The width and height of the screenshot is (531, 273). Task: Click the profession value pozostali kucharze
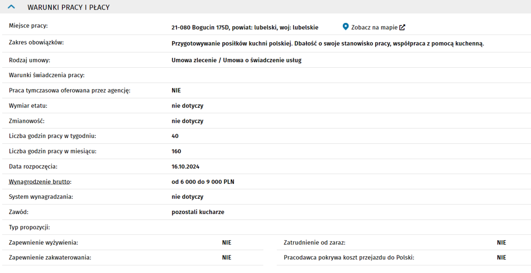[198, 212]
